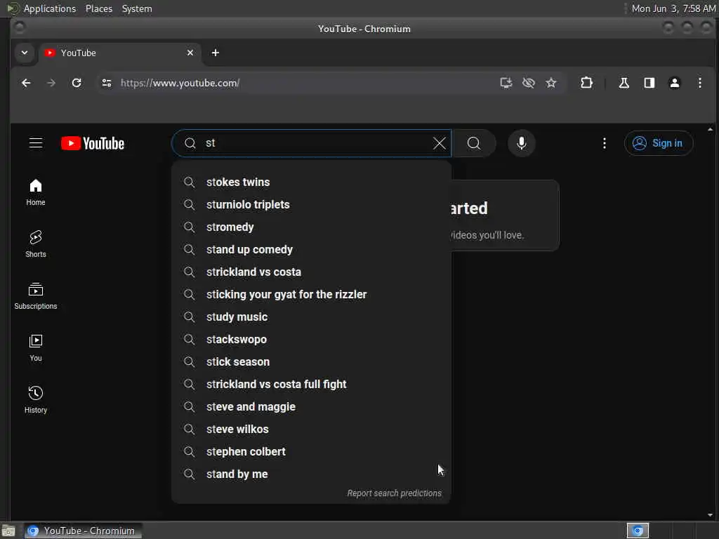Choose the 'stackswopo' suggestion
719x539 pixels.
[x=311, y=339]
